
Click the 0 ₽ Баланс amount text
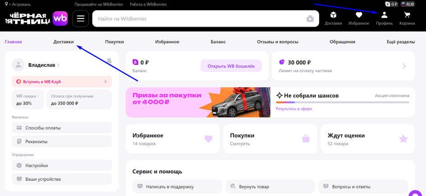click(144, 62)
